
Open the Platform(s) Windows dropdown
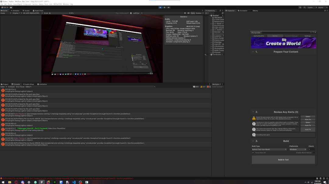pyautogui.click(x=298, y=149)
